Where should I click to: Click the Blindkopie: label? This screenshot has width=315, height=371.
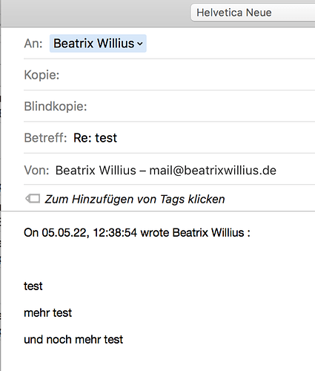(56, 106)
